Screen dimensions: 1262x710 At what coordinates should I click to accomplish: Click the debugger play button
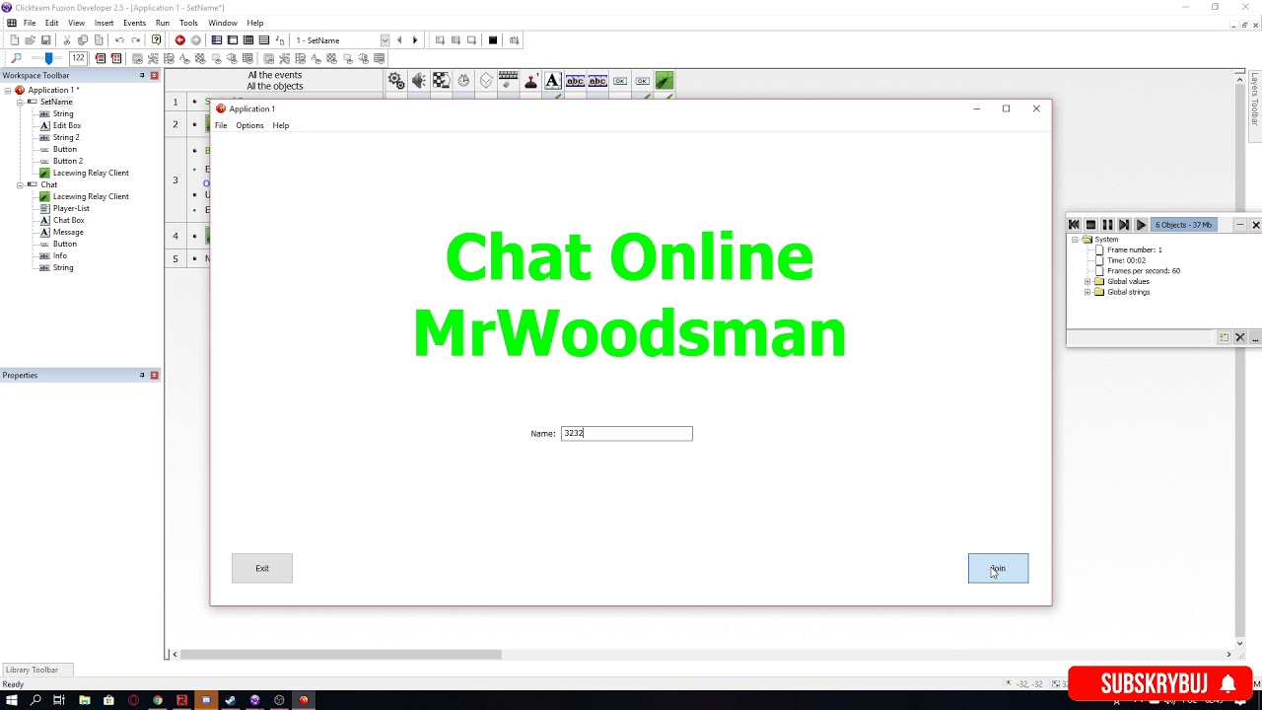click(1141, 225)
